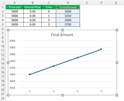Click the 6000 vertical axis label
This screenshot has height=101, width=124.
click(x=12, y=41)
